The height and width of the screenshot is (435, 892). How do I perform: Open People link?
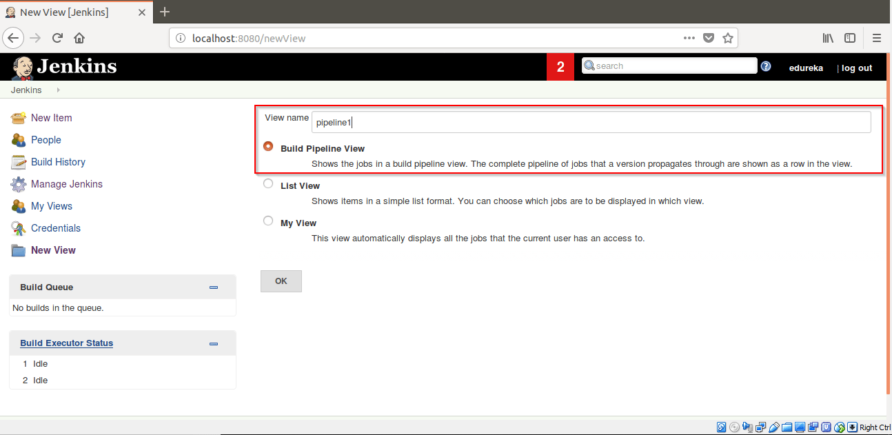(x=46, y=140)
